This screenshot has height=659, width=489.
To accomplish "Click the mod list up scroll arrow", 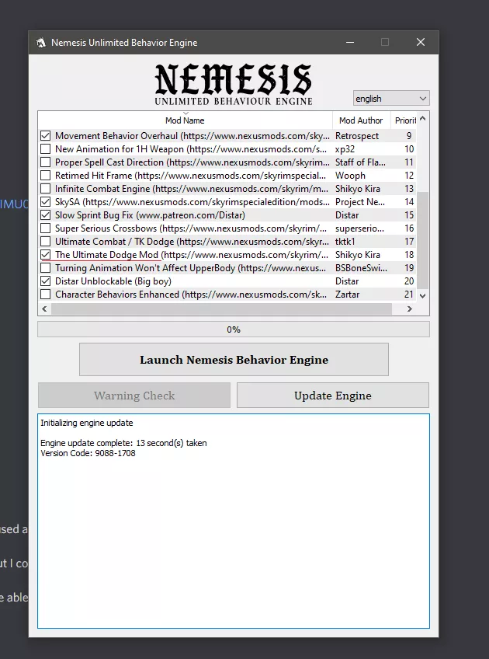I will [423, 119].
